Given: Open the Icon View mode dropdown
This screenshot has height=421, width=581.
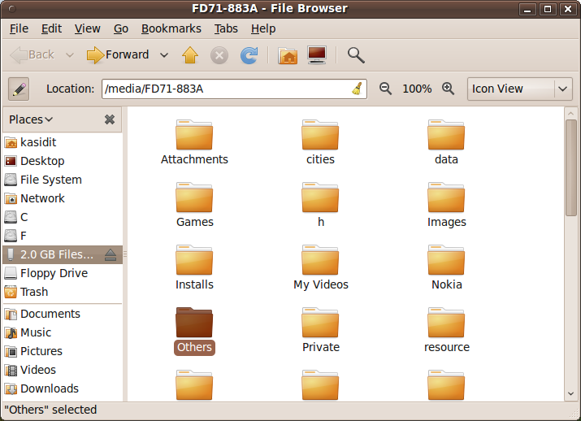Looking at the screenshot, I should [x=520, y=89].
